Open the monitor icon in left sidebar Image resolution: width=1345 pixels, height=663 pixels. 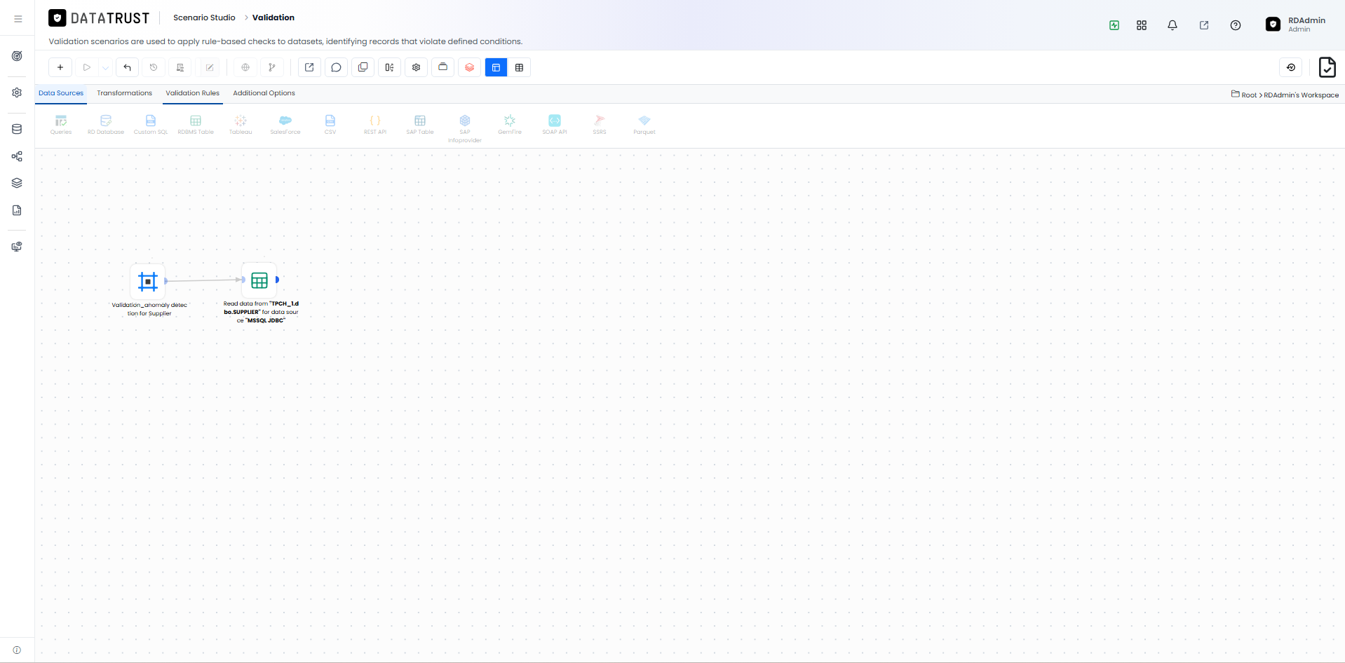(18, 247)
